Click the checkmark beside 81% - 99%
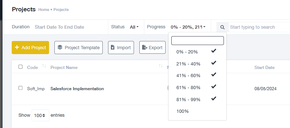Viewport: 290px width, 128px height. tap(214, 98)
